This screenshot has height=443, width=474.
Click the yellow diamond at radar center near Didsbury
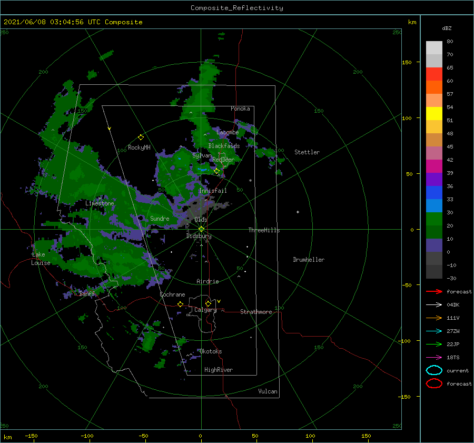201,229
